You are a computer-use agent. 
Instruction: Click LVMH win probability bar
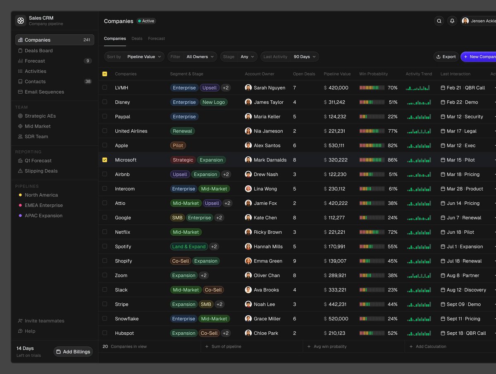click(372, 88)
